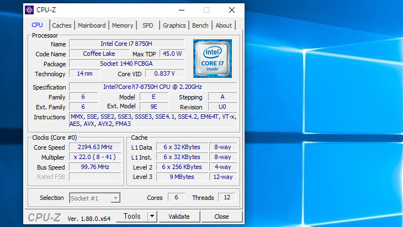Screen dimensions: 403x227
Task: Click the empty Rated FSB field
Action: click(x=95, y=177)
